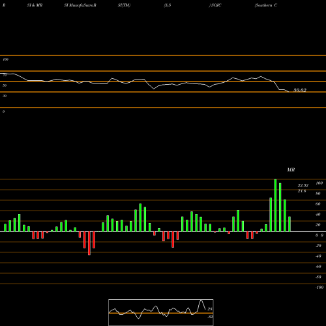Click the MR -100 axis label
This screenshot has width=326, height=326.
coord(319,288)
